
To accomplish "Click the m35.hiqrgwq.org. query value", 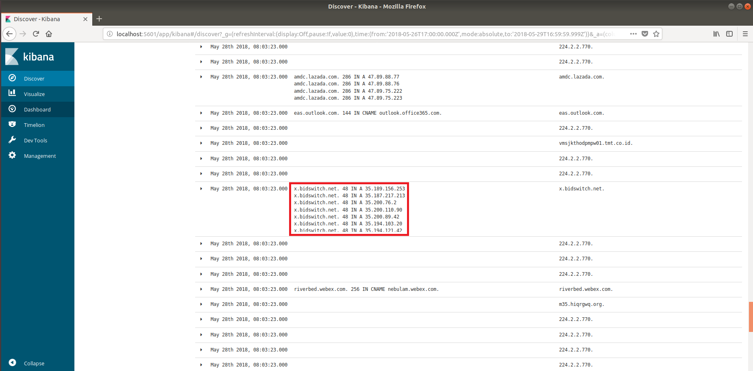I will 581,304.
